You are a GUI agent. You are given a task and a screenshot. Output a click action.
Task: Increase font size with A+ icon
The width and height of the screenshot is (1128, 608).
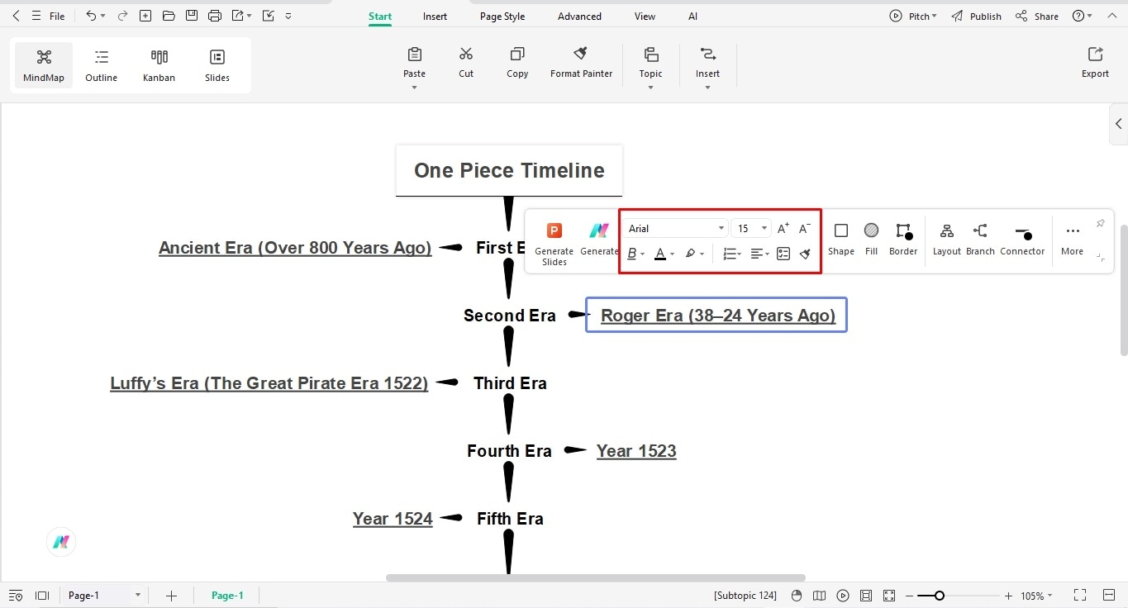tap(783, 228)
